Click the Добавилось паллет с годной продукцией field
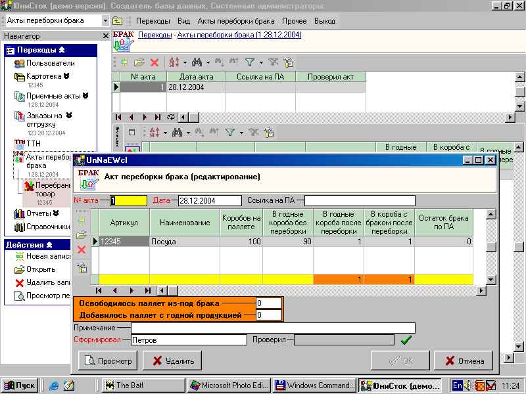The width and height of the screenshot is (526, 394). click(x=269, y=315)
